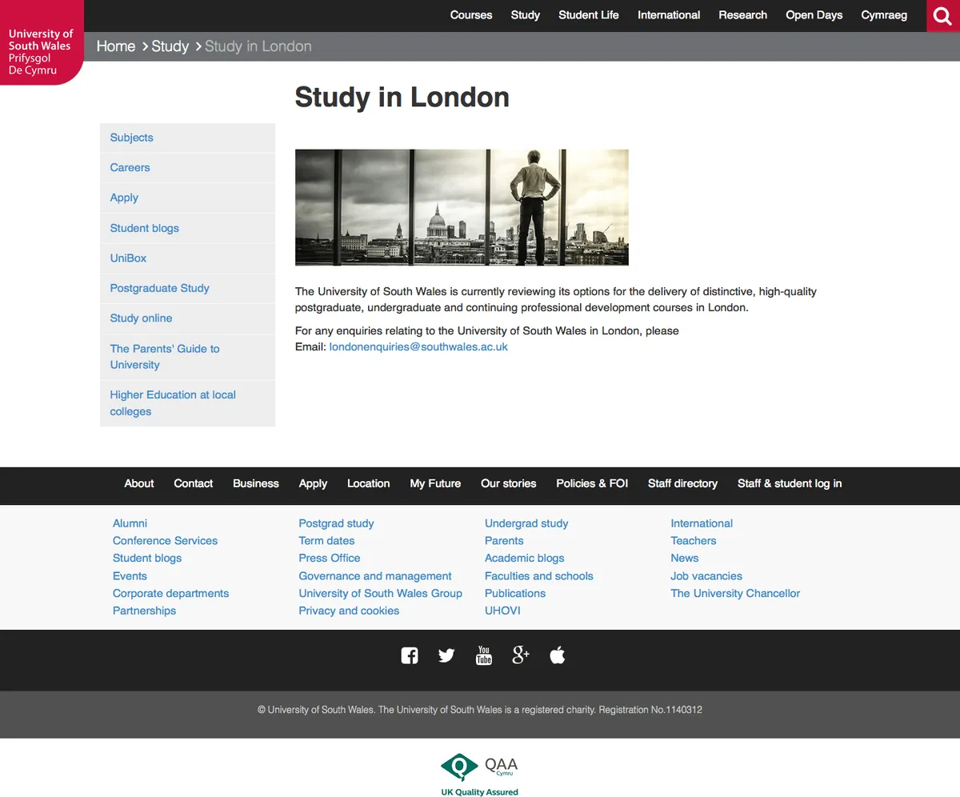The width and height of the screenshot is (960, 797).
Task: Open Undergrad study link
Action: [526, 523]
